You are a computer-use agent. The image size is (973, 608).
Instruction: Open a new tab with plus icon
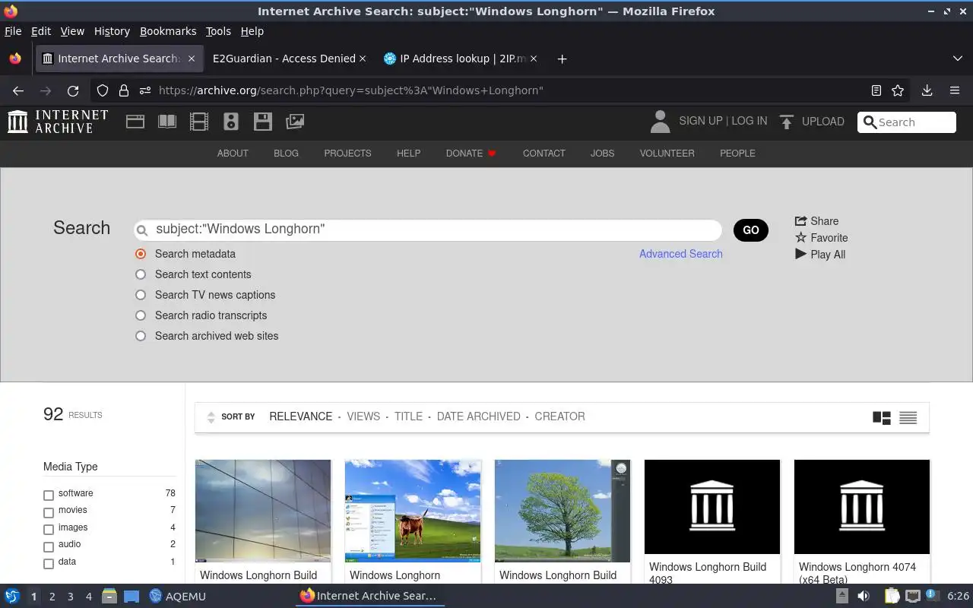click(562, 59)
